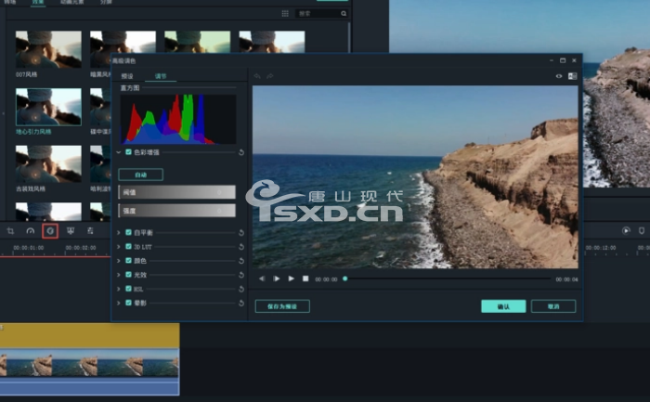Select the 007风格 effect thumbnail
Image resolution: width=650 pixels, height=402 pixels.
tap(48, 49)
